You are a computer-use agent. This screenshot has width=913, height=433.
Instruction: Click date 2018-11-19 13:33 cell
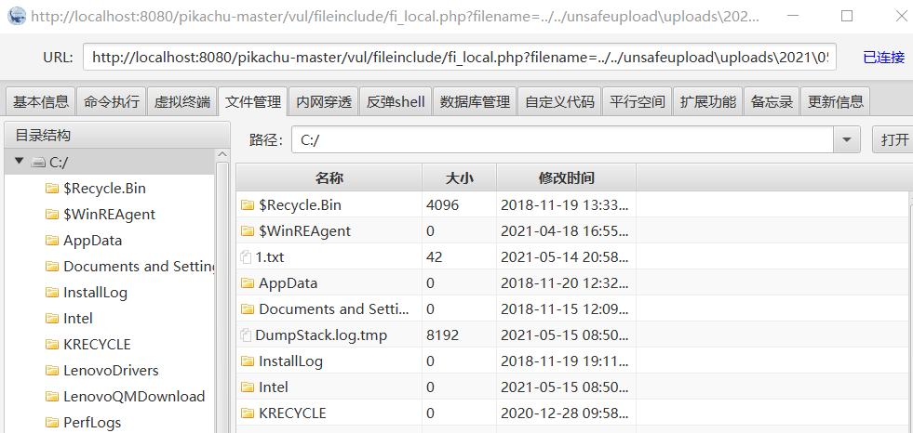point(565,204)
